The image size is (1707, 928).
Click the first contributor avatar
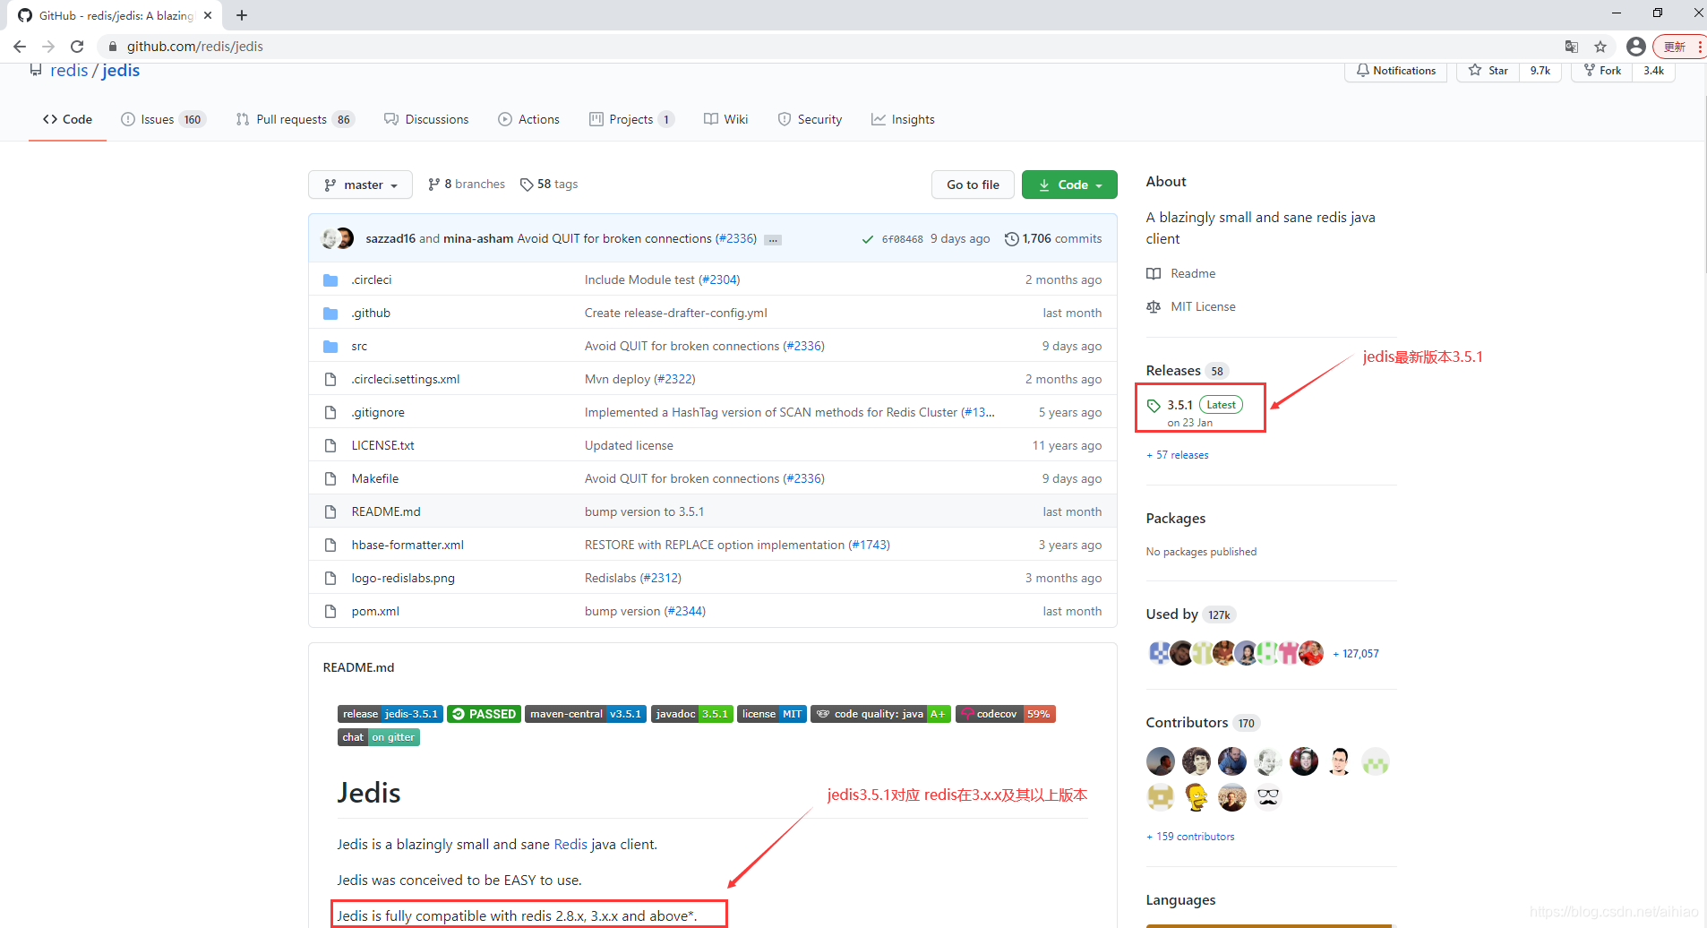pyautogui.click(x=1161, y=762)
